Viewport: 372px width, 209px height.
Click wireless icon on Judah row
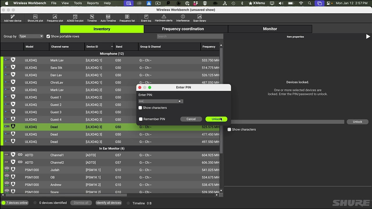coord(7,170)
